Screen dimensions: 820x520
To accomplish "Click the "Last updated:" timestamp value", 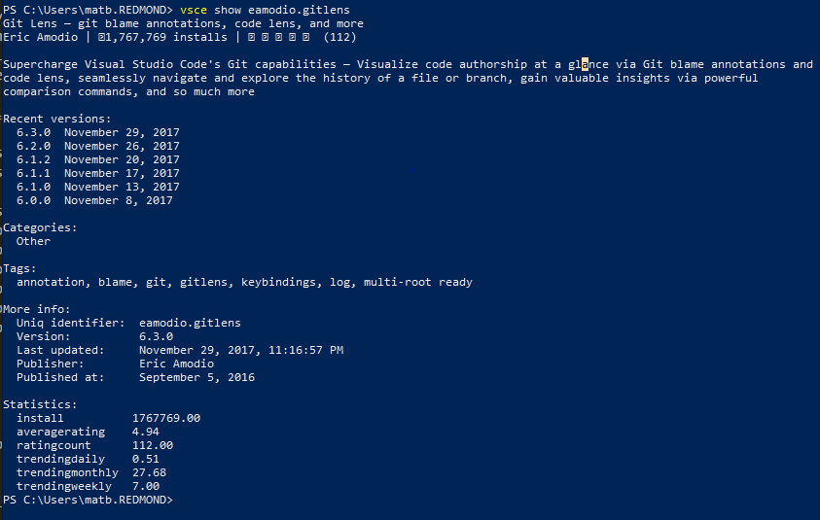I will coord(241,350).
